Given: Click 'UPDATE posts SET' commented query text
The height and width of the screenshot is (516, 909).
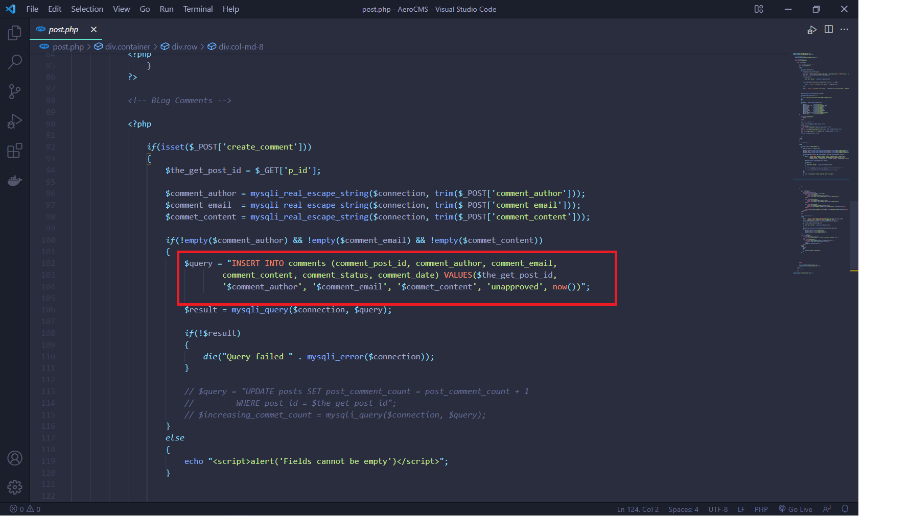Looking at the screenshot, I should point(284,391).
